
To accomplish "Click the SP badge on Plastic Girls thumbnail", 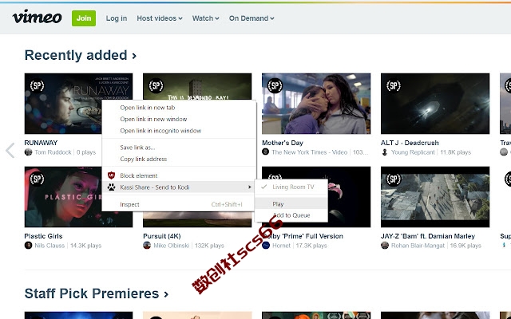I will (37, 179).
